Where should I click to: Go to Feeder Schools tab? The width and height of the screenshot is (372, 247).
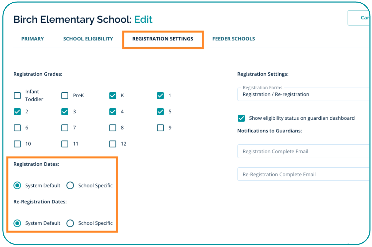(x=234, y=39)
